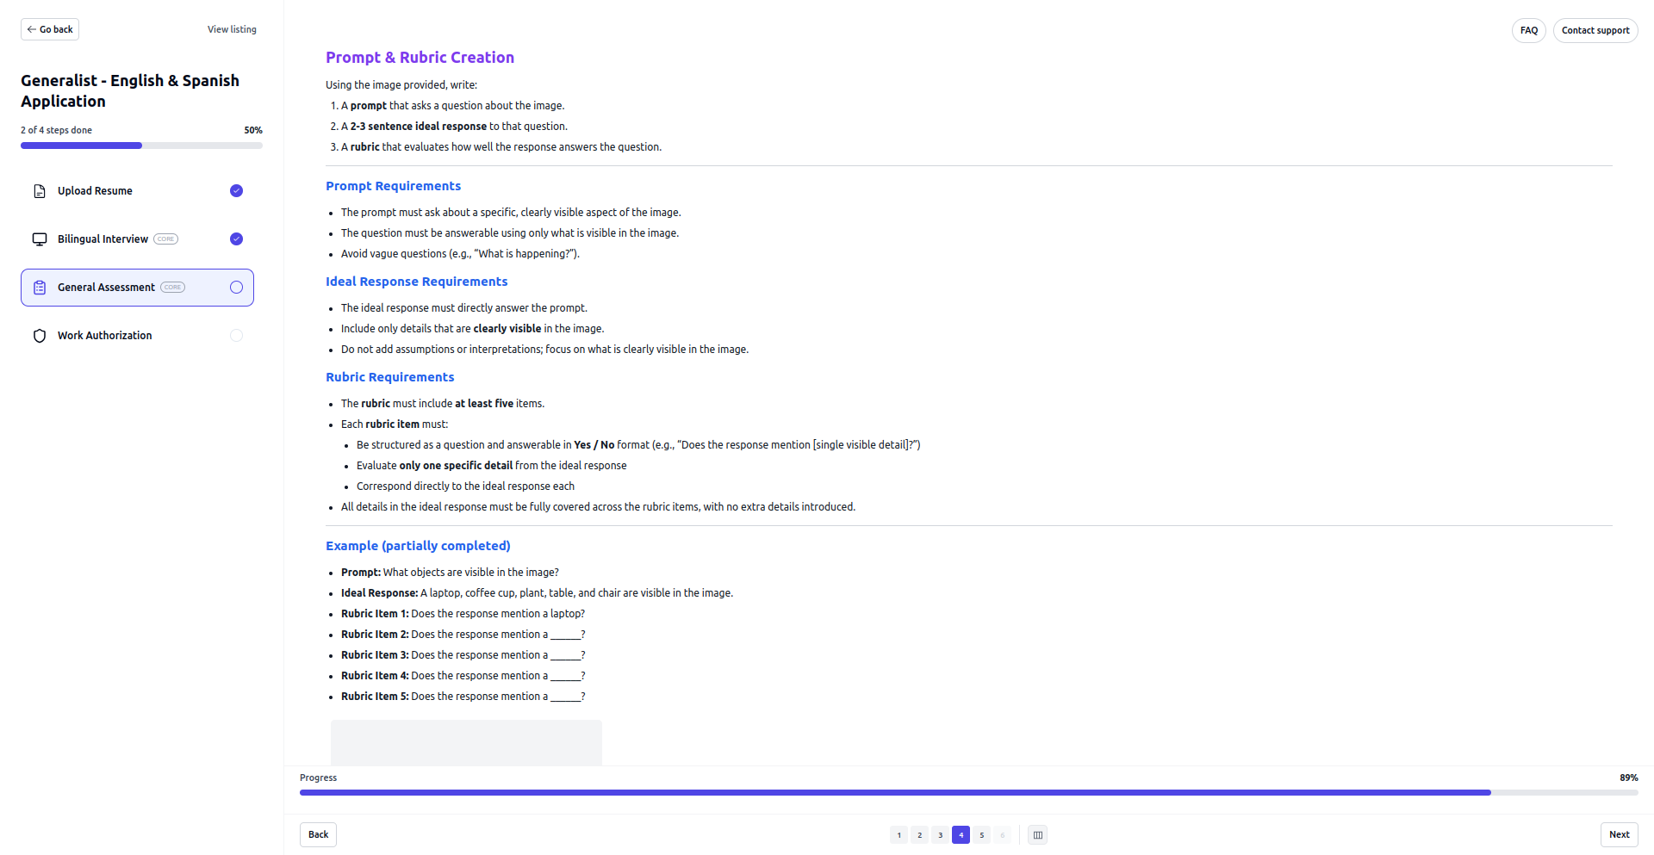Click the Work Authorization status circle

point(236,336)
